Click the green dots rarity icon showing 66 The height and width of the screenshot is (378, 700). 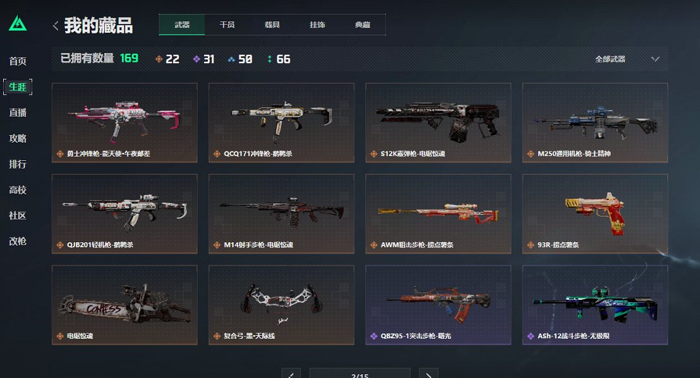tap(269, 59)
